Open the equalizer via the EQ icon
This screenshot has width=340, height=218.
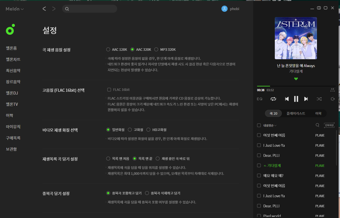pos(259,99)
